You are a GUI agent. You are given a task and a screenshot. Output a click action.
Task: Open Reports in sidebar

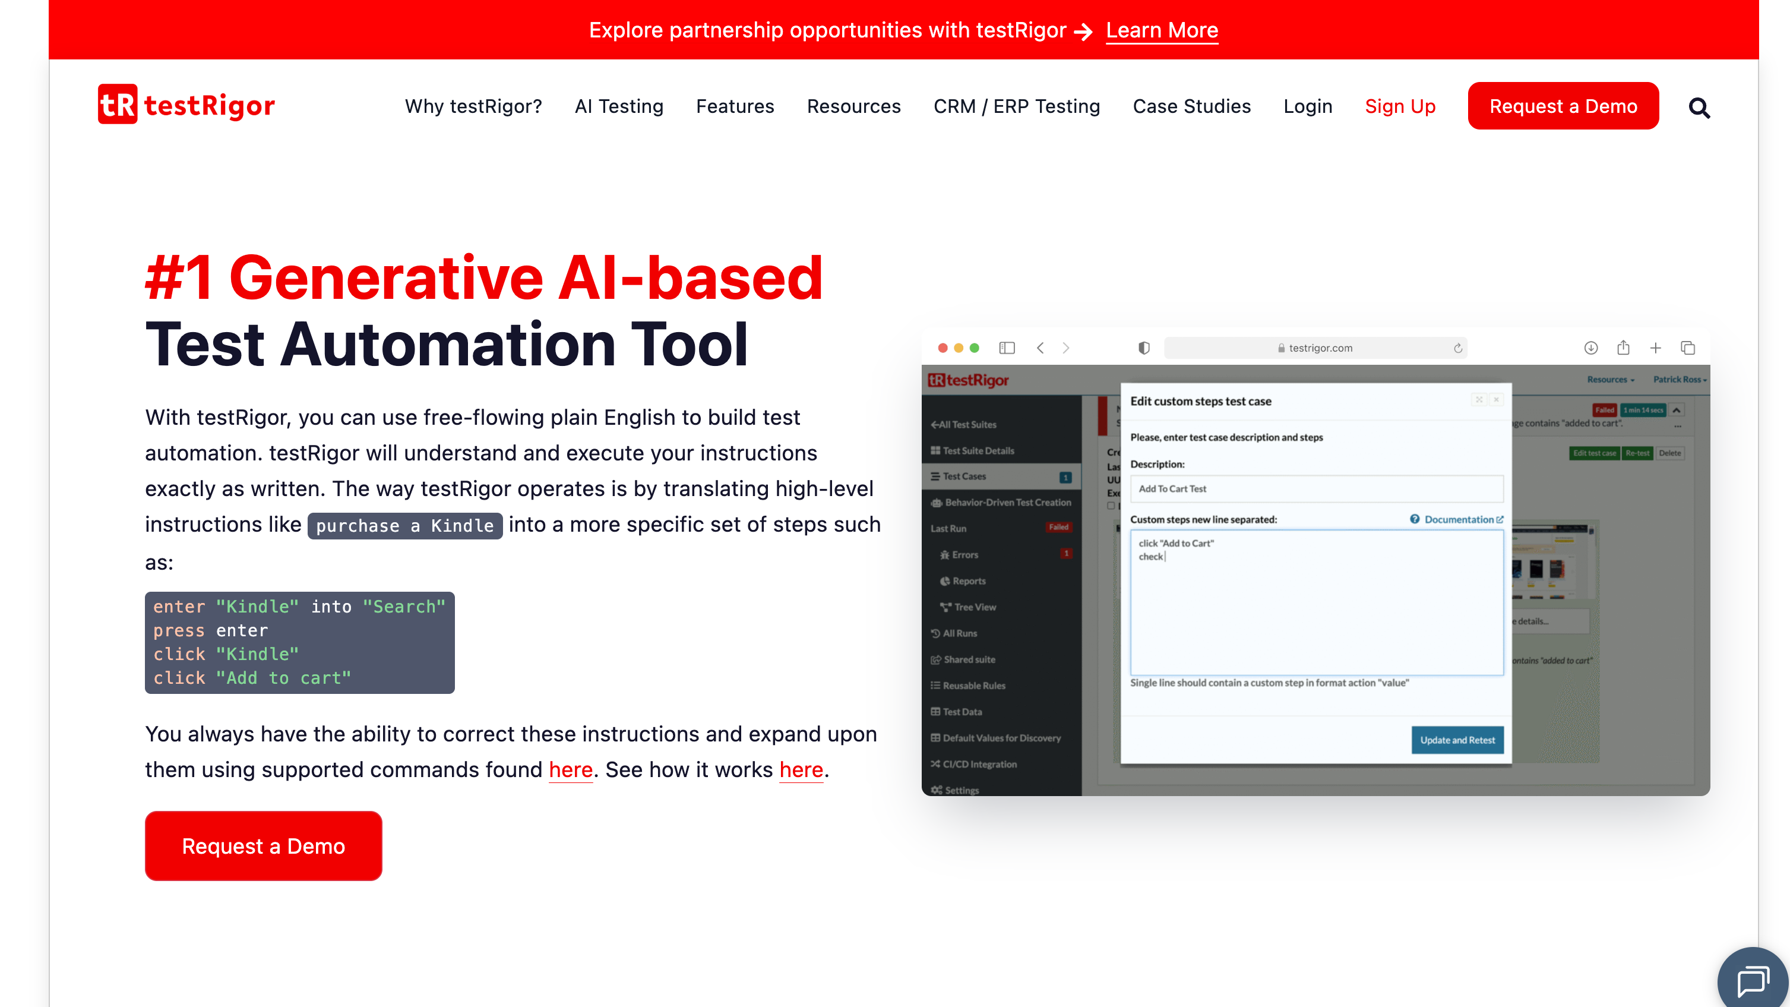(962, 581)
